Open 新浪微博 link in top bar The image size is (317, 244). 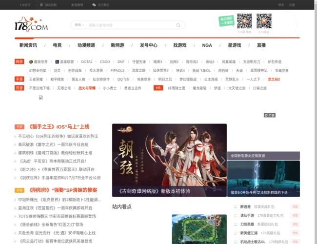click(77, 5)
